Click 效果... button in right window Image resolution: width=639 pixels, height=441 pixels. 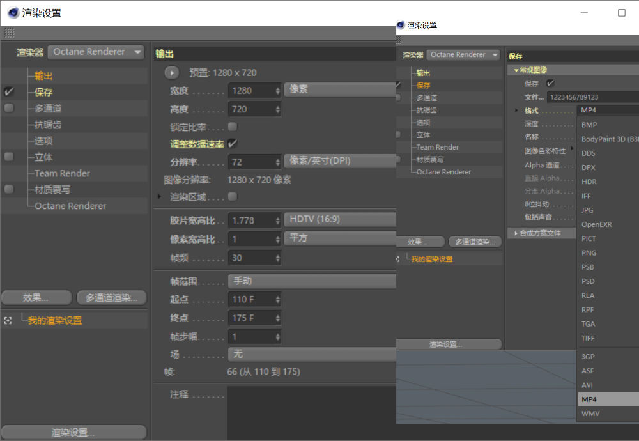pyautogui.click(x=420, y=242)
